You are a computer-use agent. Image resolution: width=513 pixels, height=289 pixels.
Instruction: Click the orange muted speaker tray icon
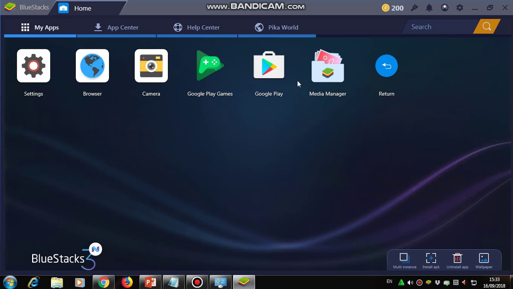click(x=465, y=283)
